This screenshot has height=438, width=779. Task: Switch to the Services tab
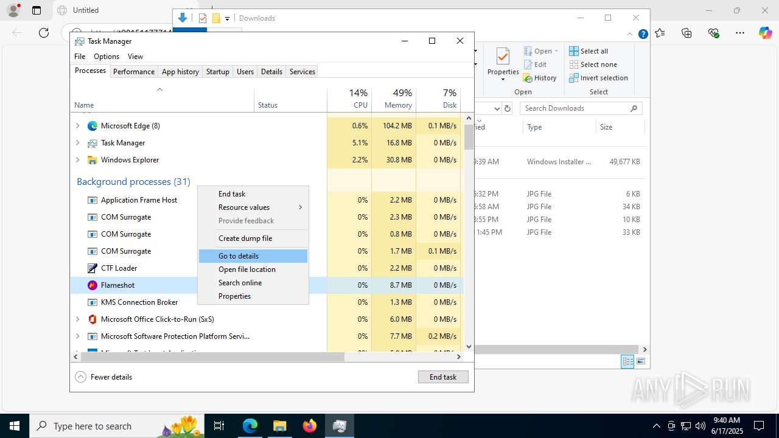click(302, 72)
